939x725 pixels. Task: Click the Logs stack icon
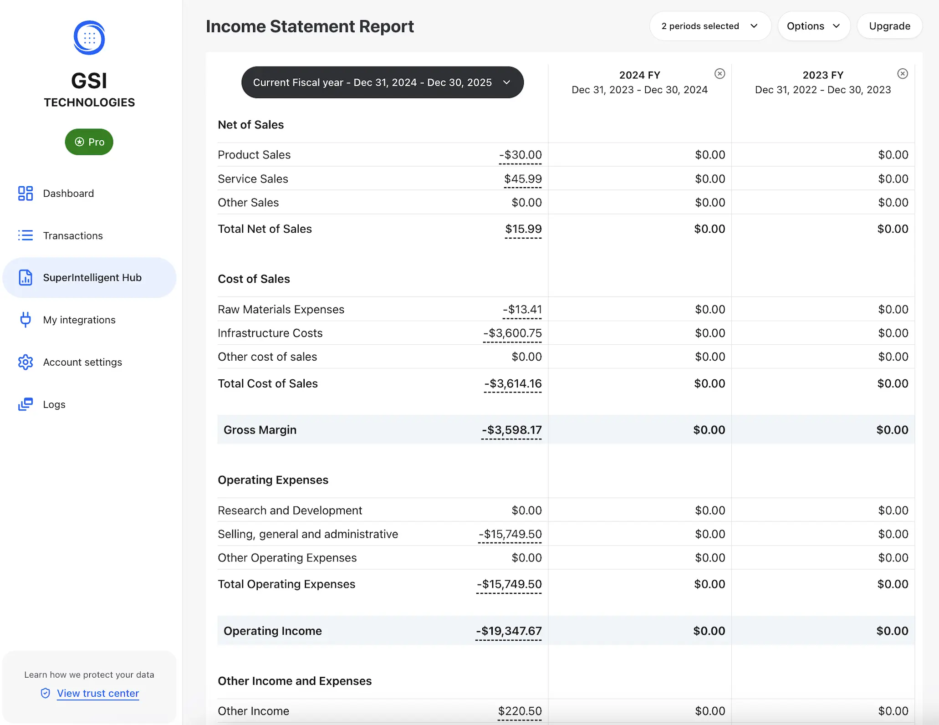pos(26,404)
